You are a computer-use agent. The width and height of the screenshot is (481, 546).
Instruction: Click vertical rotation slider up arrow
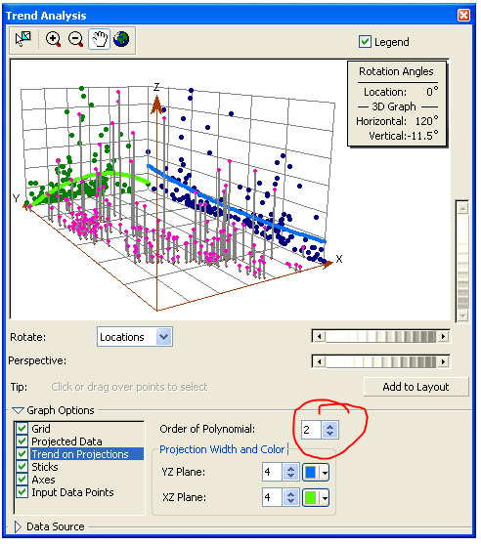click(x=462, y=208)
